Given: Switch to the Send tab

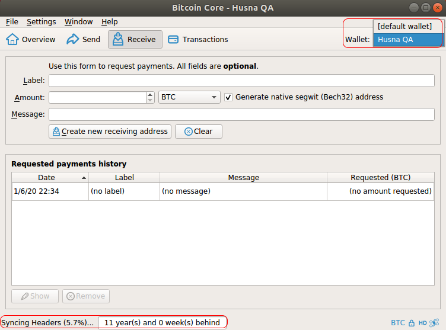Looking at the screenshot, I should (84, 40).
